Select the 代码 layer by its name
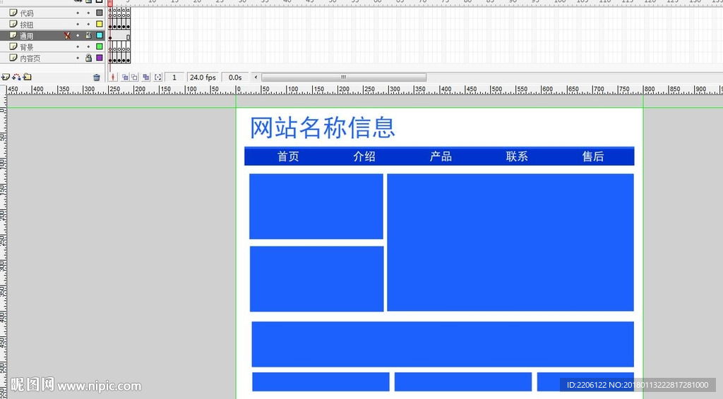The image size is (723, 399). pos(26,13)
